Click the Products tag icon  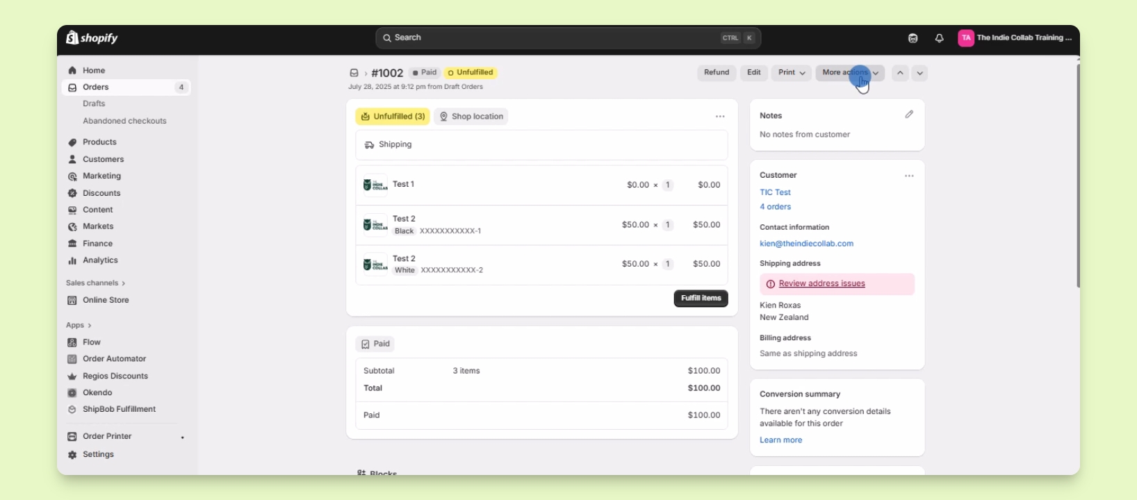coord(72,142)
